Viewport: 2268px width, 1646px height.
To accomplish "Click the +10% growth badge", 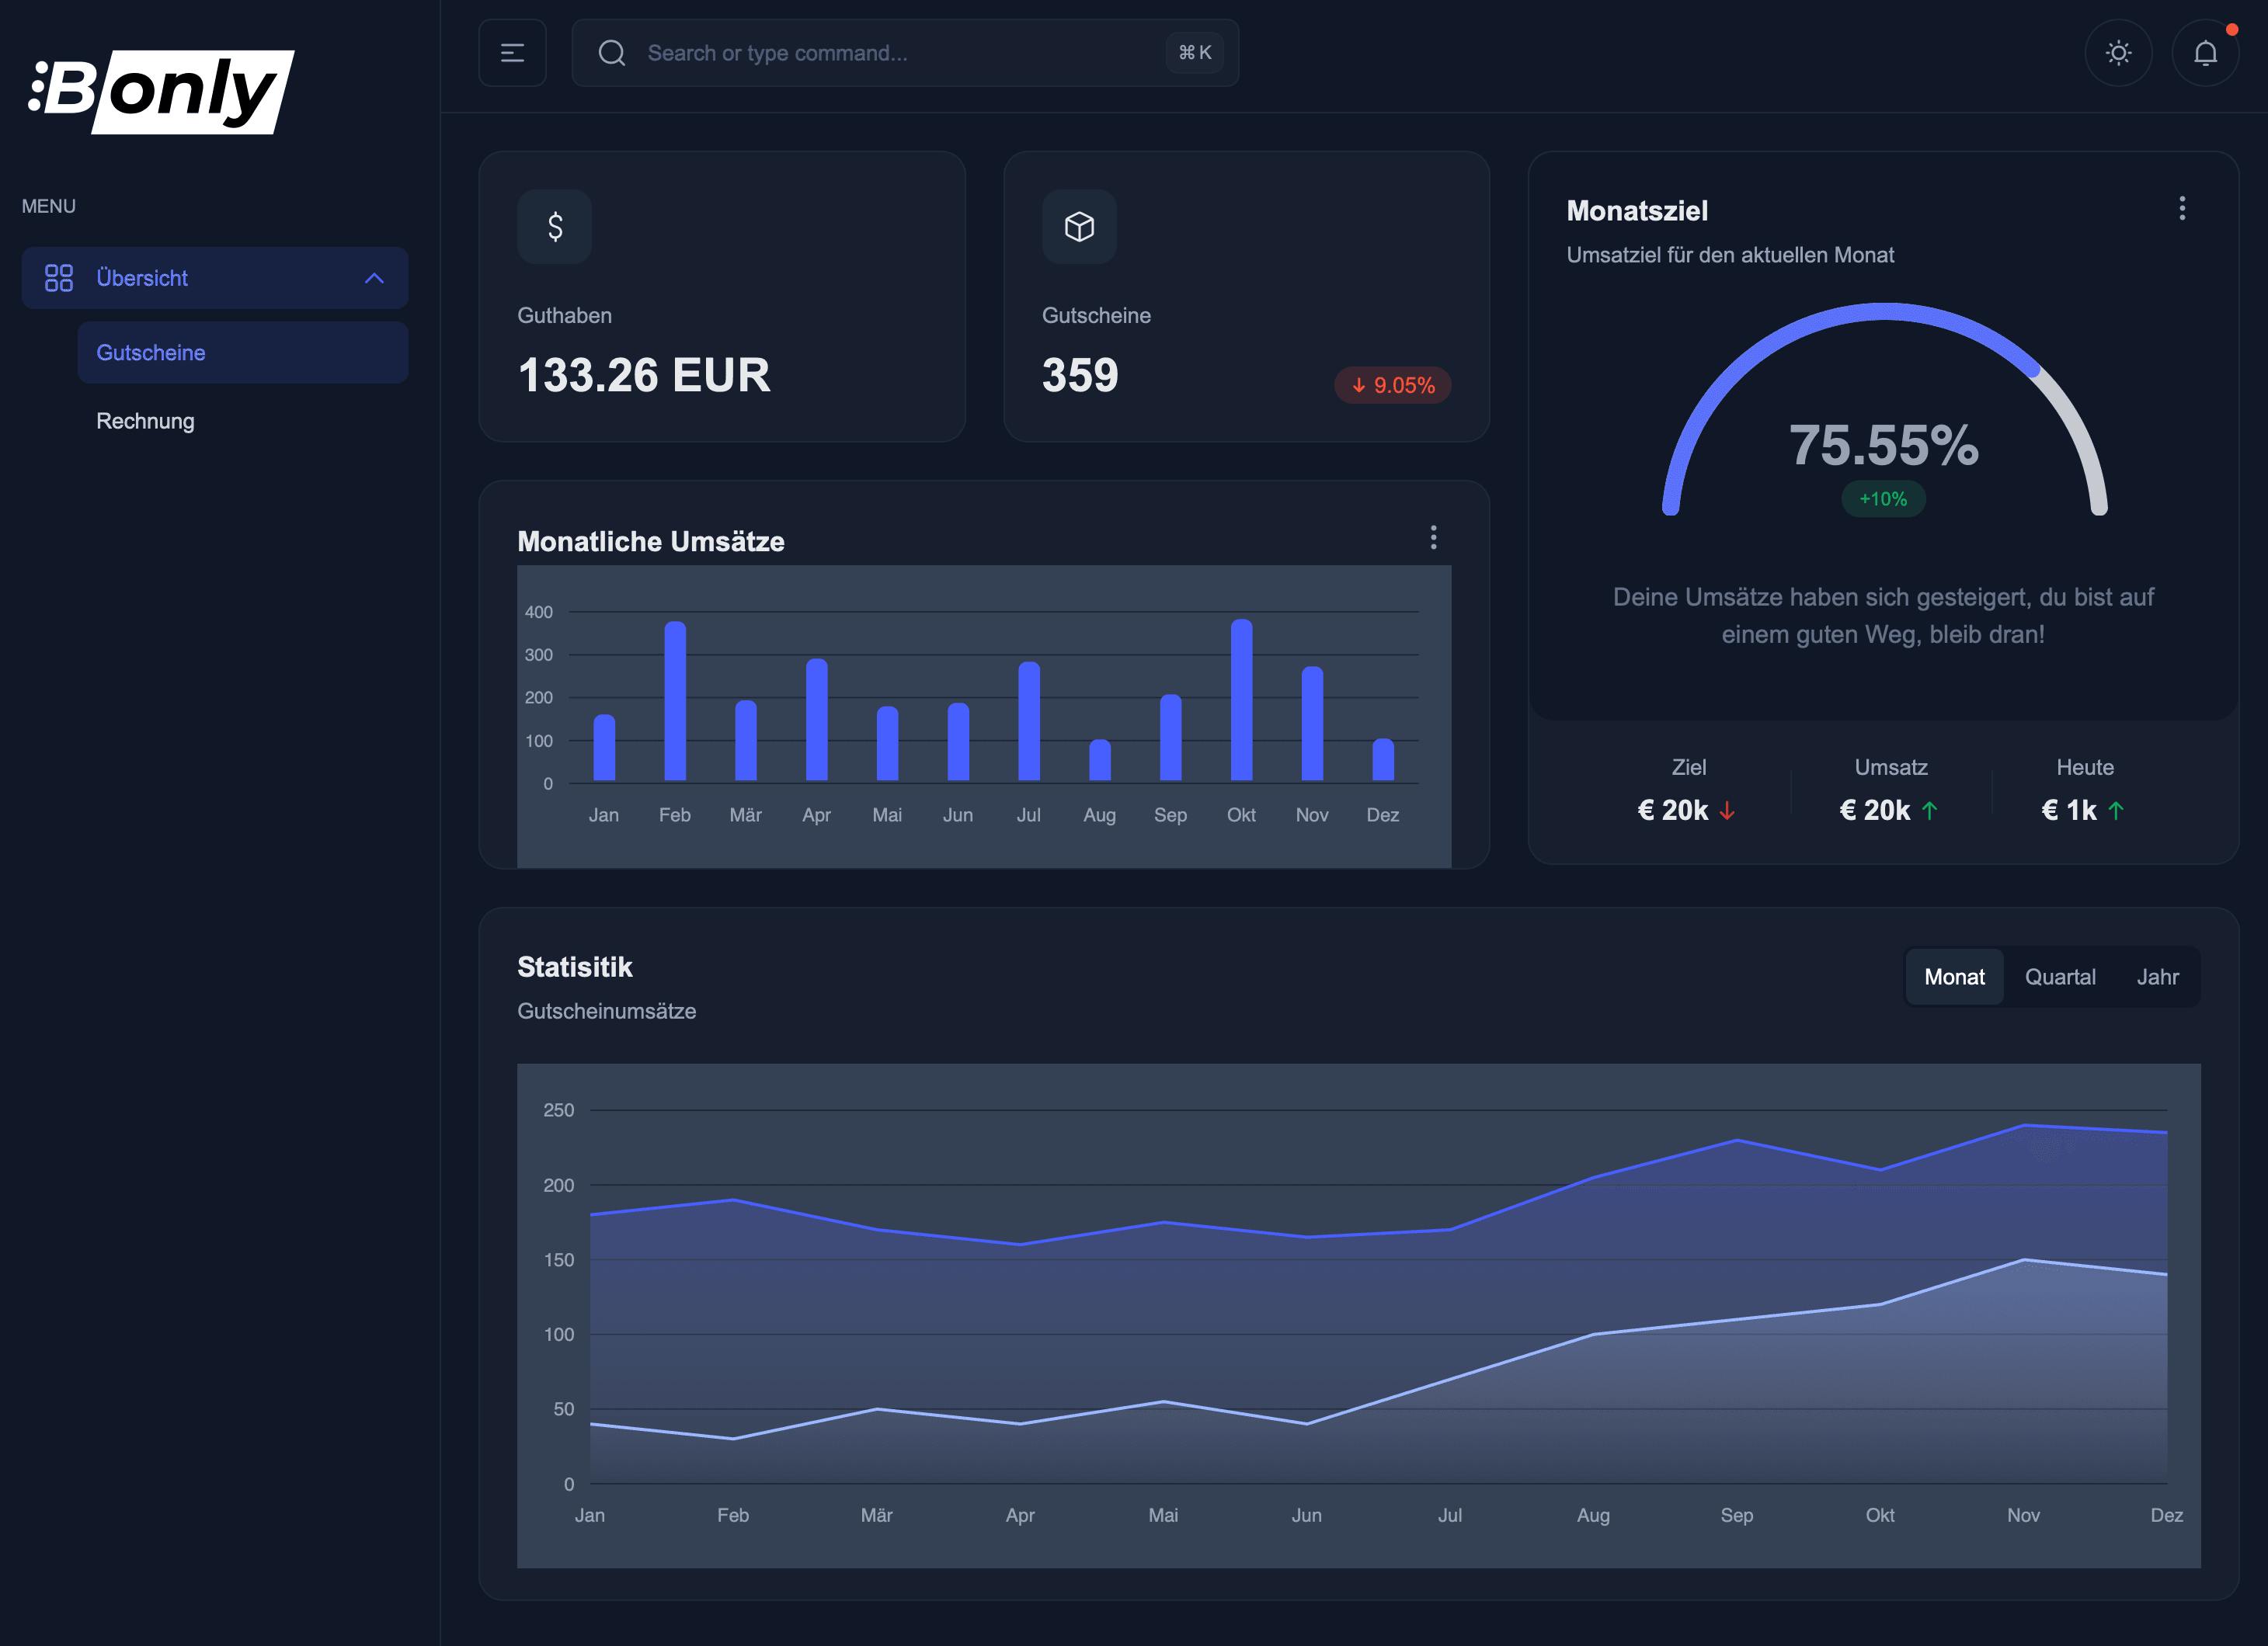I will click(1883, 498).
